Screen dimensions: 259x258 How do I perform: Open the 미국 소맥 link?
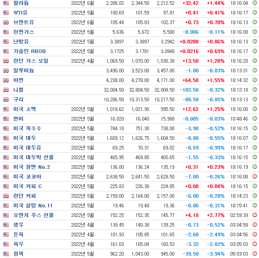click(24, 109)
